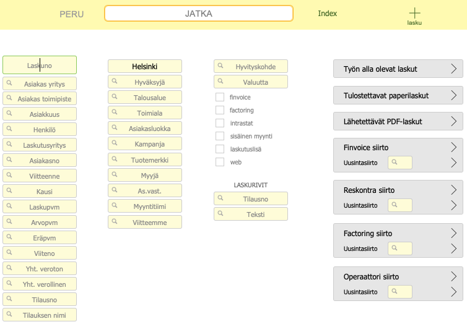Check the sisäinen myynti checkbox

[x=220, y=136]
